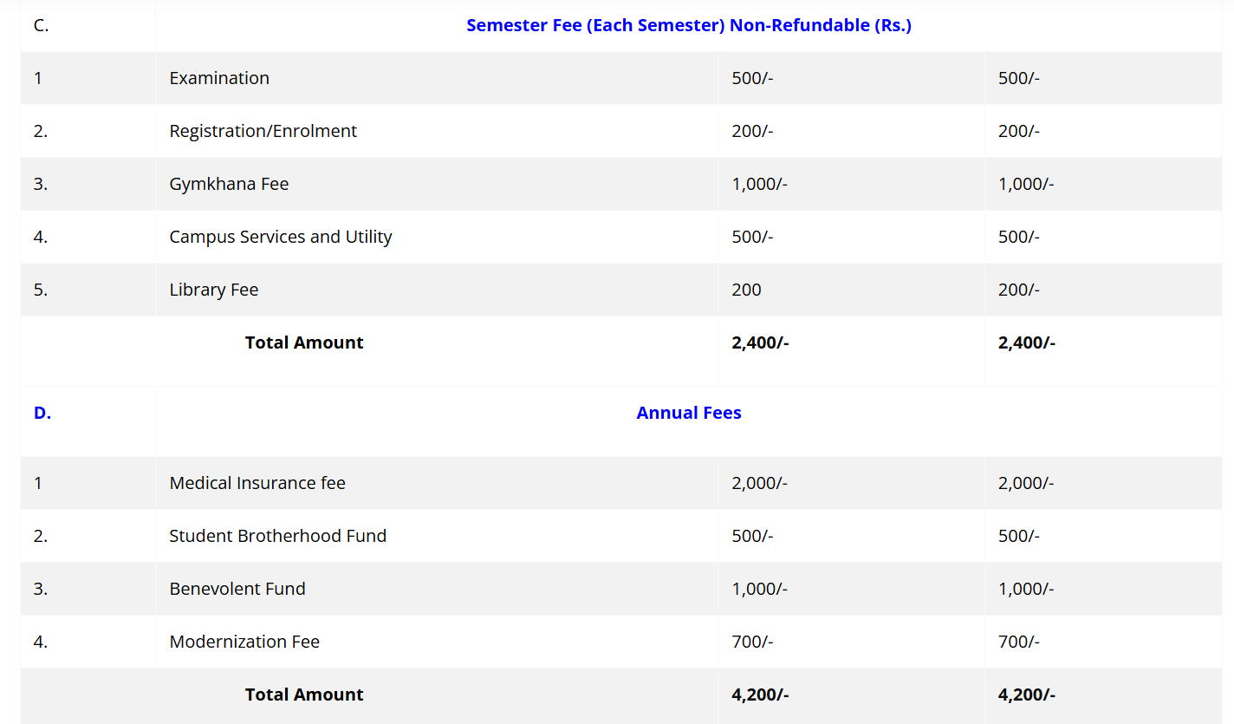Click the Semester Fee Non-Refundable heading
The image size is (1234, 724).
point(688,25)
